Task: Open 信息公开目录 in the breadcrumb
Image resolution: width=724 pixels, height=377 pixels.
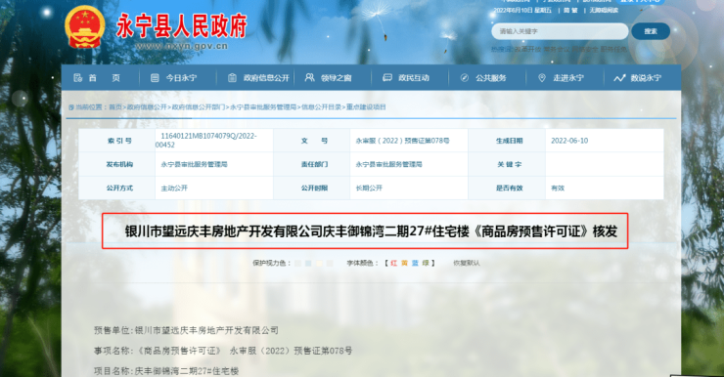Action: [321, 106]
